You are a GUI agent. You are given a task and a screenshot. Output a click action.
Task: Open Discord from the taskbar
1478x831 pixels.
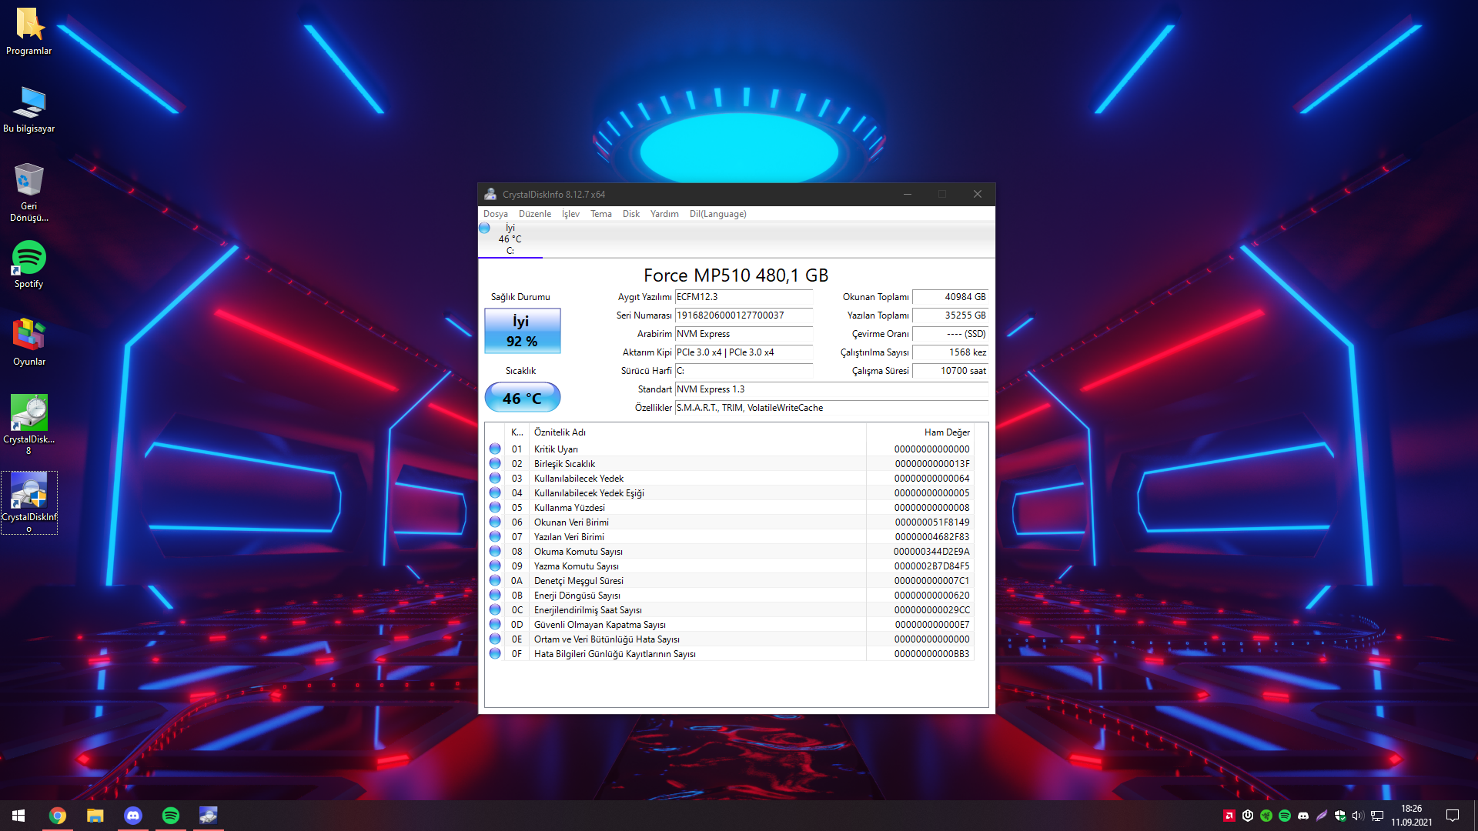pyautogui.click(x=133, y=816)
